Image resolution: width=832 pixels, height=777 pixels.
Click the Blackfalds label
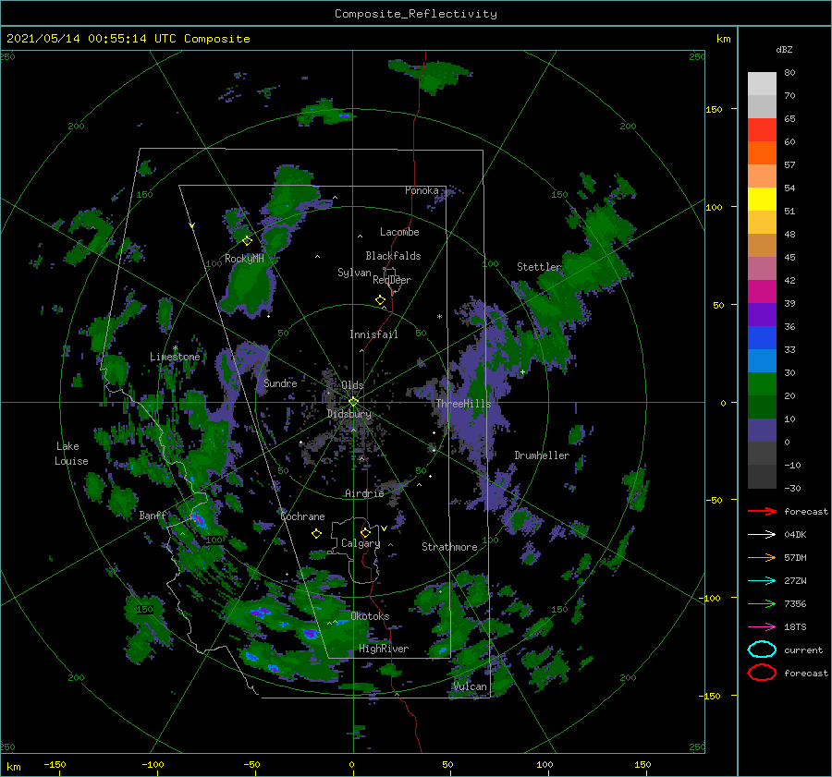point(393,256)
